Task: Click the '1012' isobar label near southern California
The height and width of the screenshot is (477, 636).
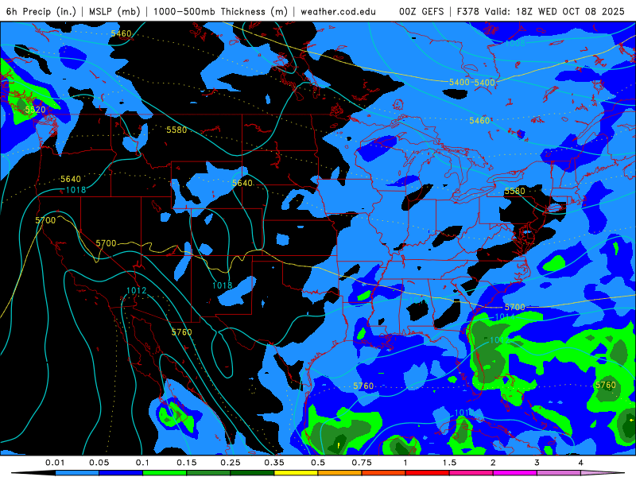Action: (136, 290)
